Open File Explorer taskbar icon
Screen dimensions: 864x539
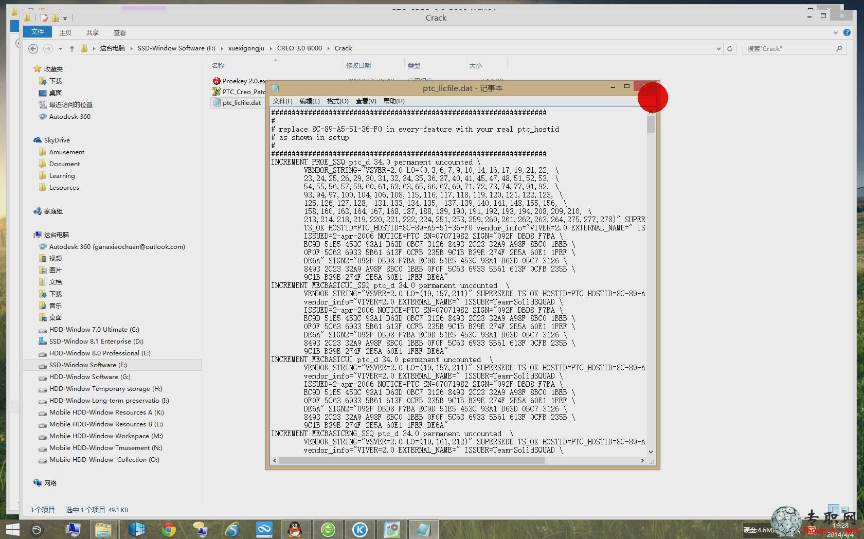tap(104, 529)
